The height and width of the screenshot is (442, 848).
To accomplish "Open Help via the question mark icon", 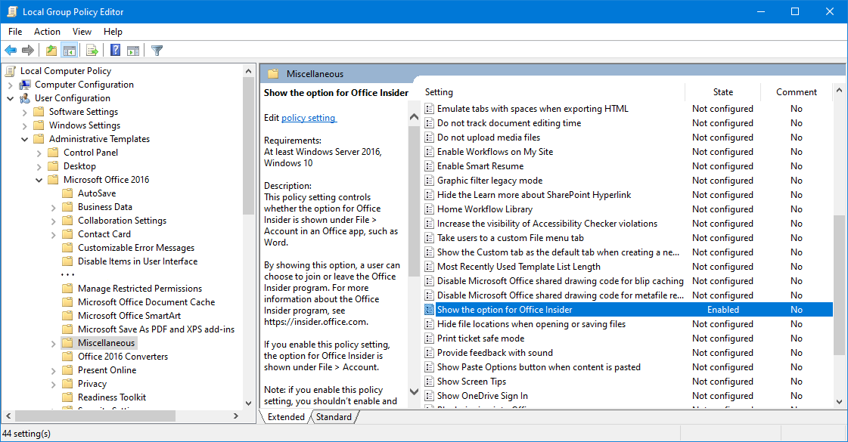I will (x=115, y=51).
